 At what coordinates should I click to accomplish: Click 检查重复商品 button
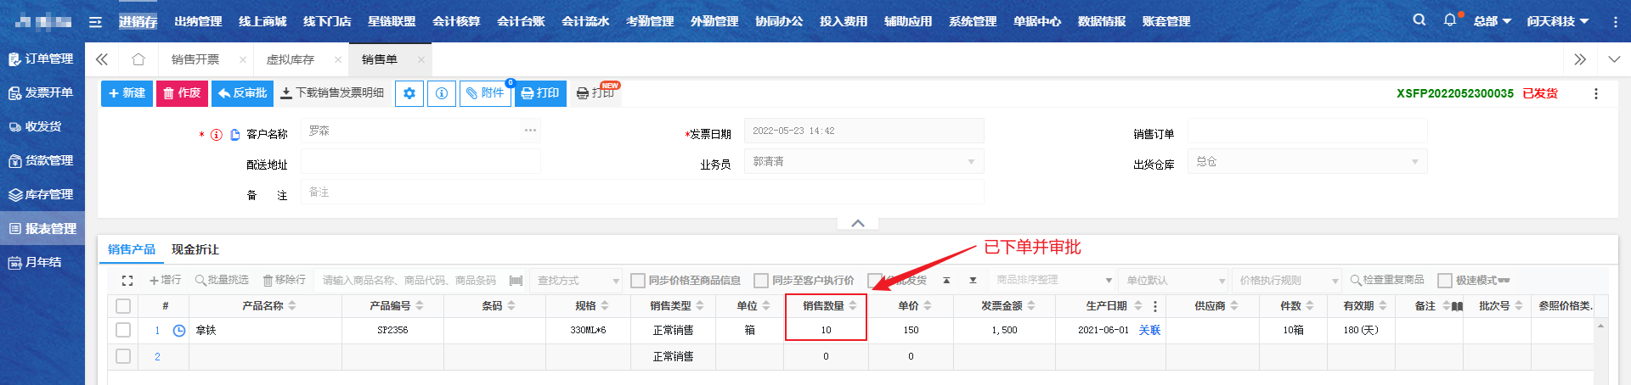tap(1387, 280)
